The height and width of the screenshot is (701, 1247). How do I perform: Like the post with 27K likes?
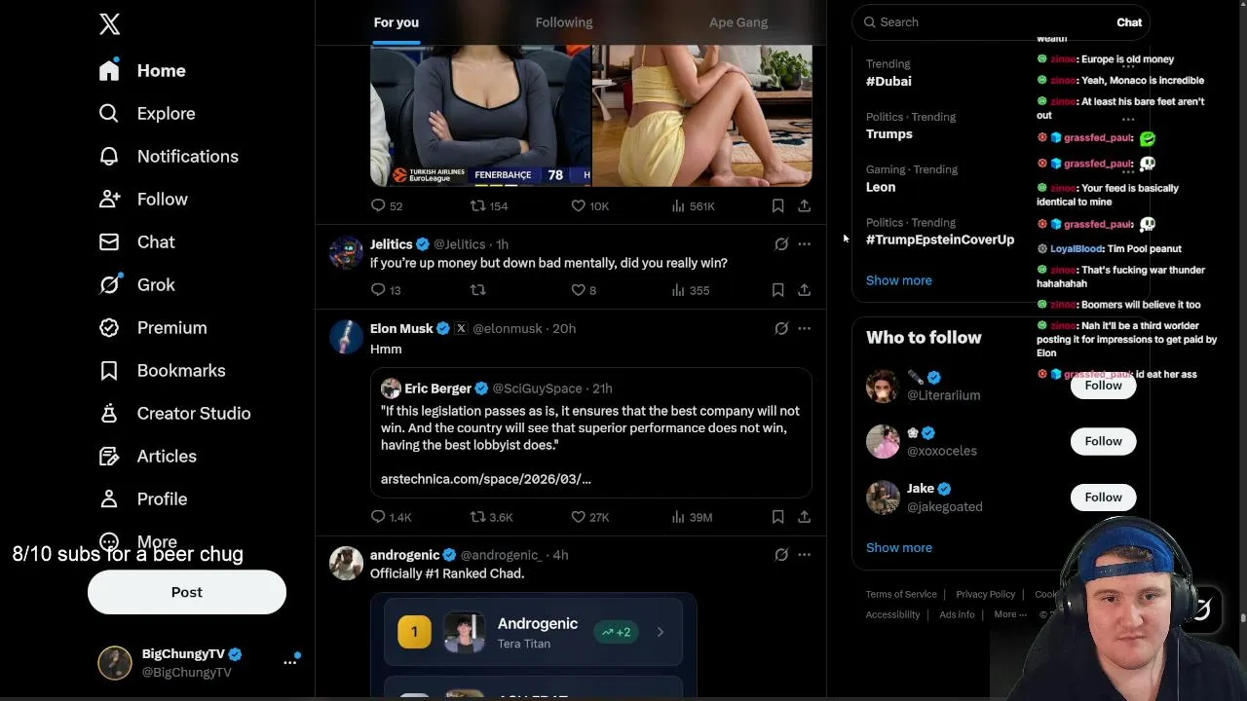[590, 517]
